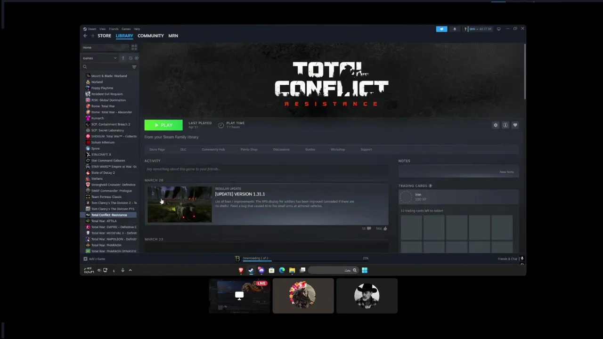Open Friends & Chat
This screenshot has width=603, height=339.
click(x=507, y=259)
